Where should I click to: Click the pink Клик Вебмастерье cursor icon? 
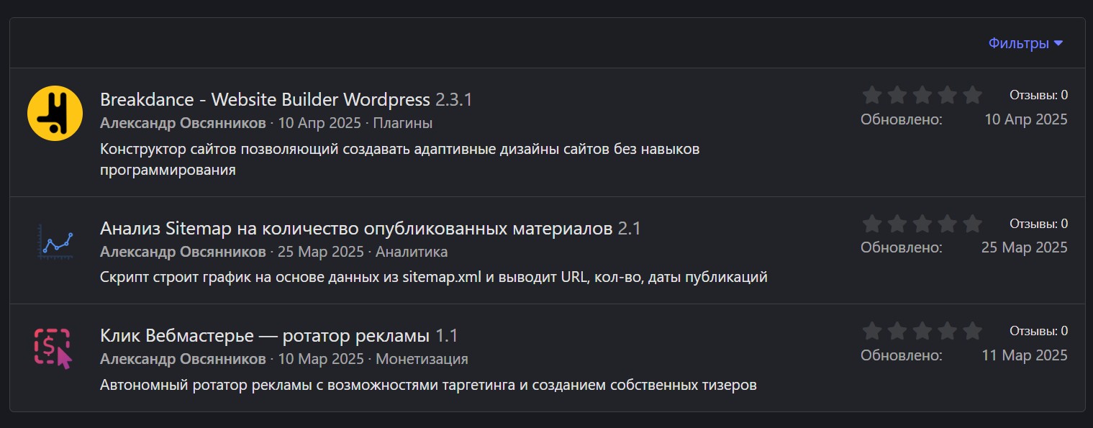[53, 349]
